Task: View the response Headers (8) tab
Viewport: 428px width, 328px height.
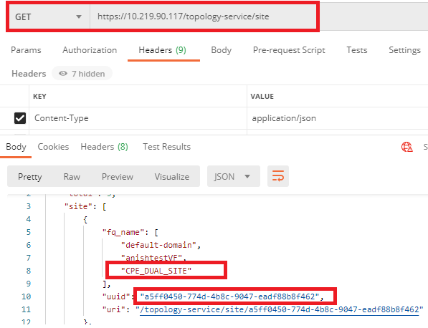Action: pos(104,147)
